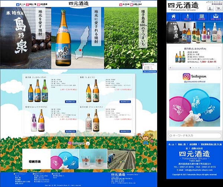The height and width of the screenshot is (187, 223).
Task: Select the bottle 商品一覧 tab in mobile nav
Action: [188, 17]
